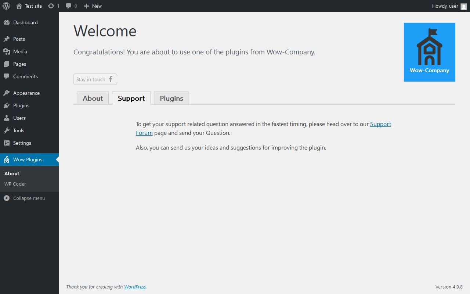Click the Media icon in sidebar
Image resolution: width=470 pixels, height=294 pixels.
[x=7, y=51]
